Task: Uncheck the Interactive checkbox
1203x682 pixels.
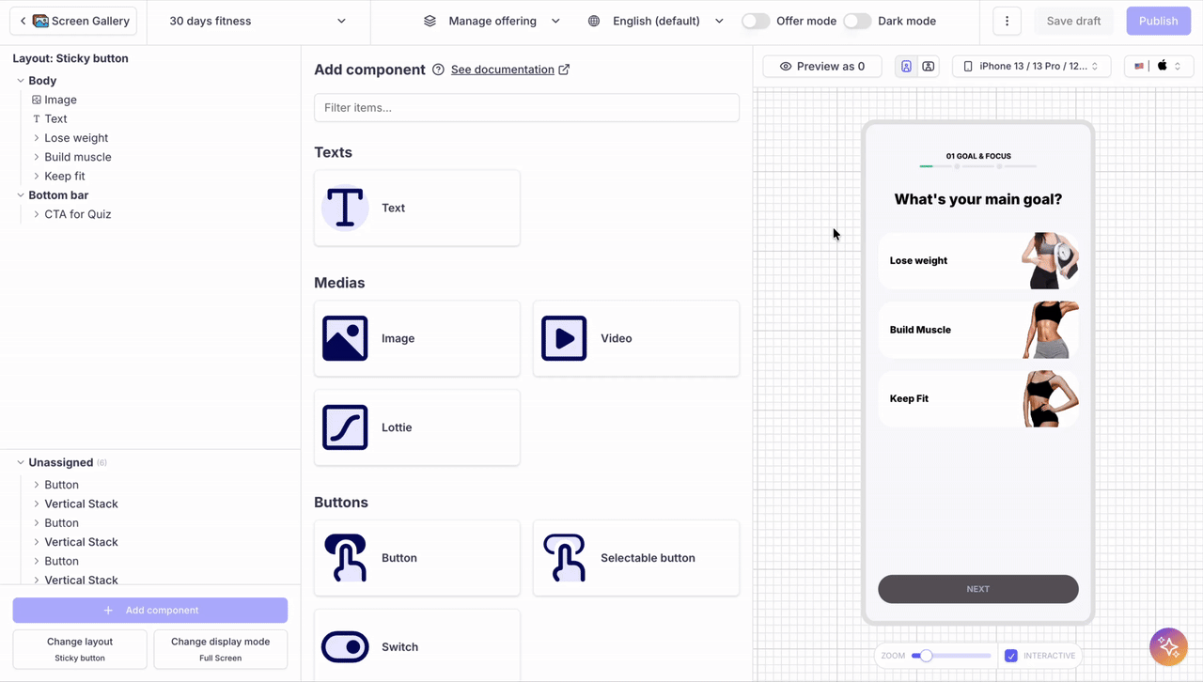Action: click(1011, 656)
